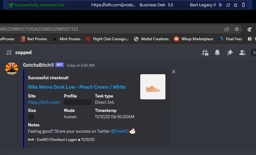
Task: Click the Business Deb profile text
Action: 153,5
